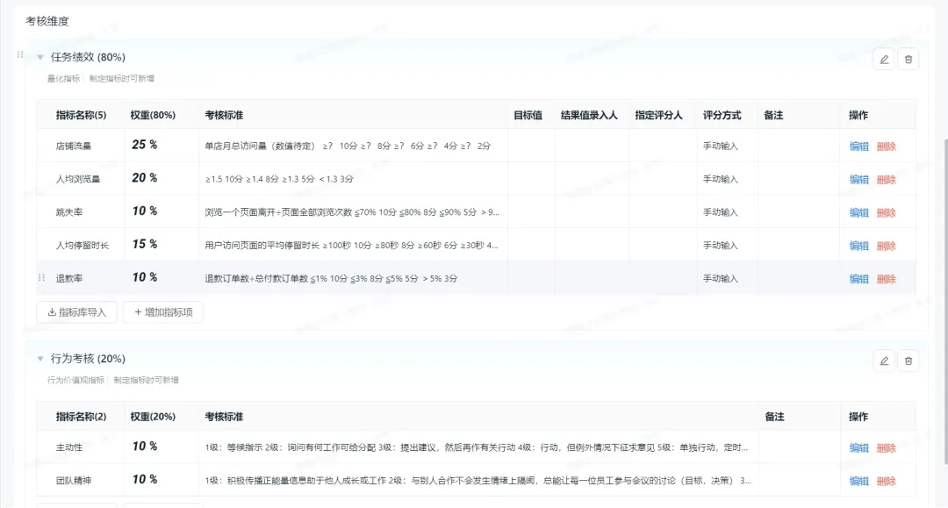948x508 pixels.
Task: Click the 权重(20%) column header
Action: [153, 417]
